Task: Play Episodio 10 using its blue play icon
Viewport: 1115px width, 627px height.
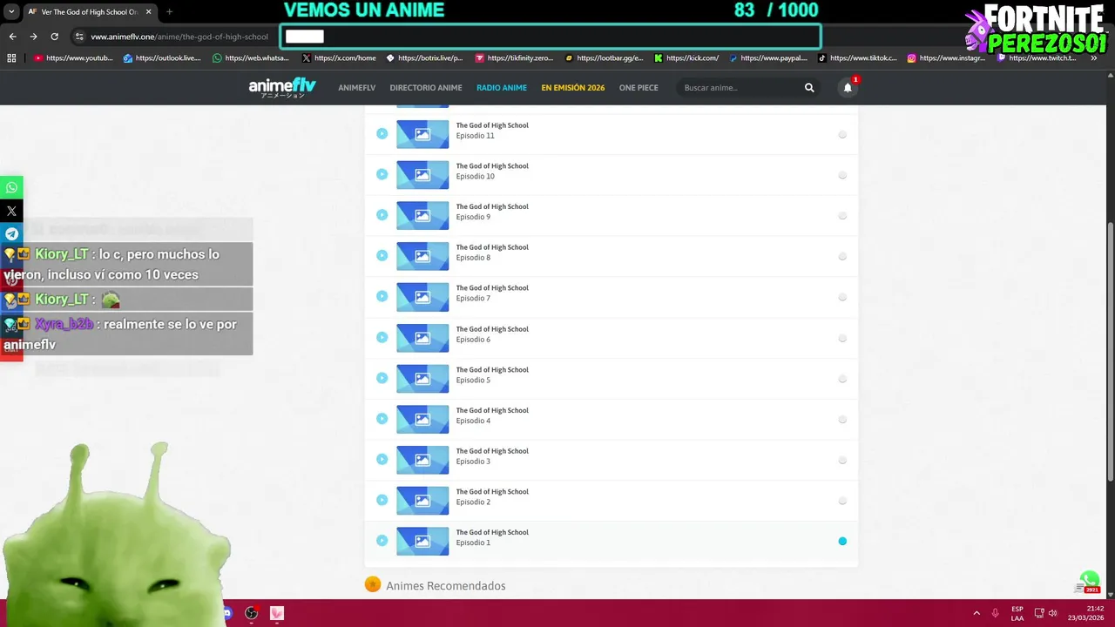Action: (x=382, y=174)
